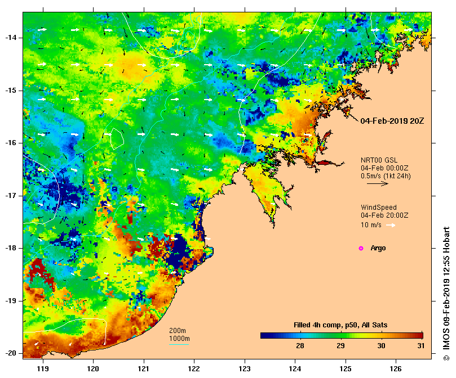
Task: Click the 0.5m/s (1kt 24h) text
Action: coord(386,176)
